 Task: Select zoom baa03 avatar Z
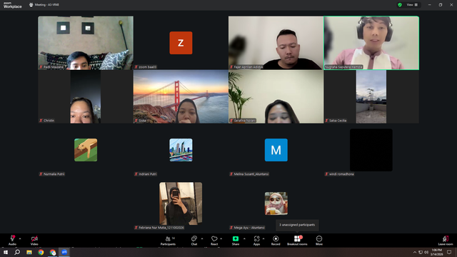click(181, 43)
